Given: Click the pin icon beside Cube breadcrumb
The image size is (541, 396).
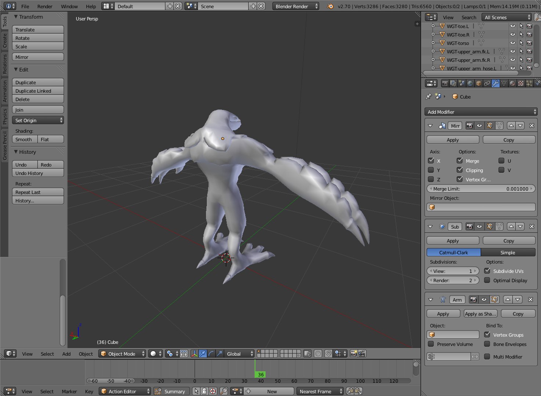Looking at the screenshot, I should pyautogui.click(x=428, y=96).
